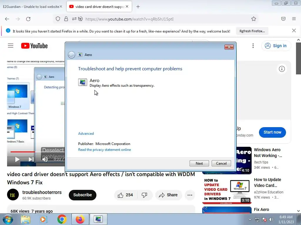Image resolution: width=301 pixels, height=225 pixels.
Task: Open the Action Center flag icon
Action: tap(264, 219)
